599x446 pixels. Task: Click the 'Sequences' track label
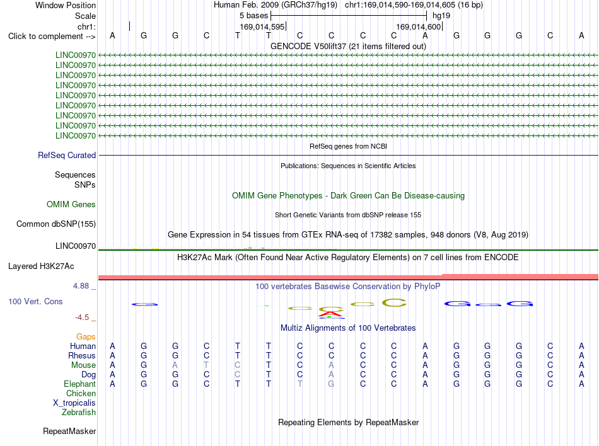(75, 174)
